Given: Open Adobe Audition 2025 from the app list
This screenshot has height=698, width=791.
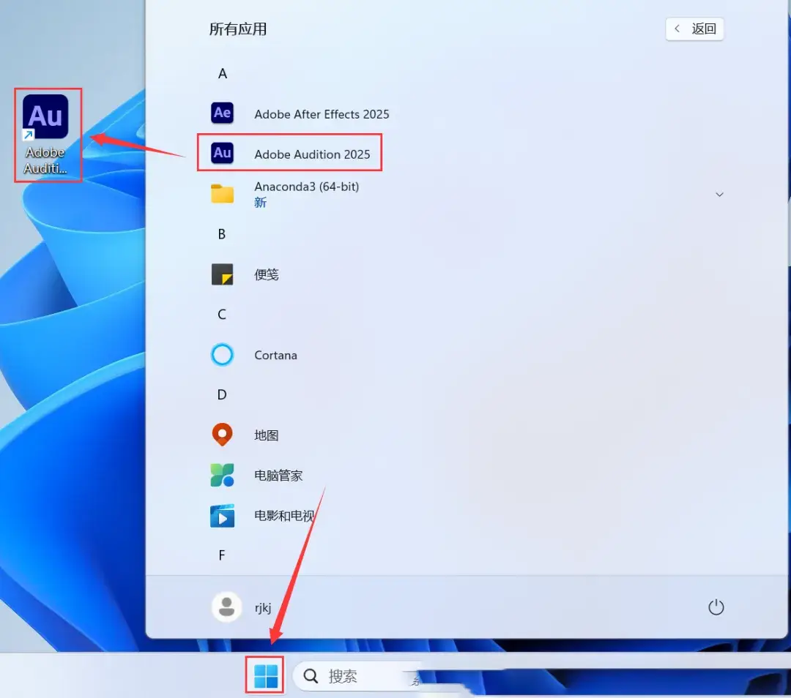Looking at the screenshot, I should (x=311, y=154).
